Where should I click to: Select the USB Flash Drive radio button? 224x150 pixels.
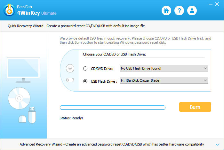coord(85,81)
